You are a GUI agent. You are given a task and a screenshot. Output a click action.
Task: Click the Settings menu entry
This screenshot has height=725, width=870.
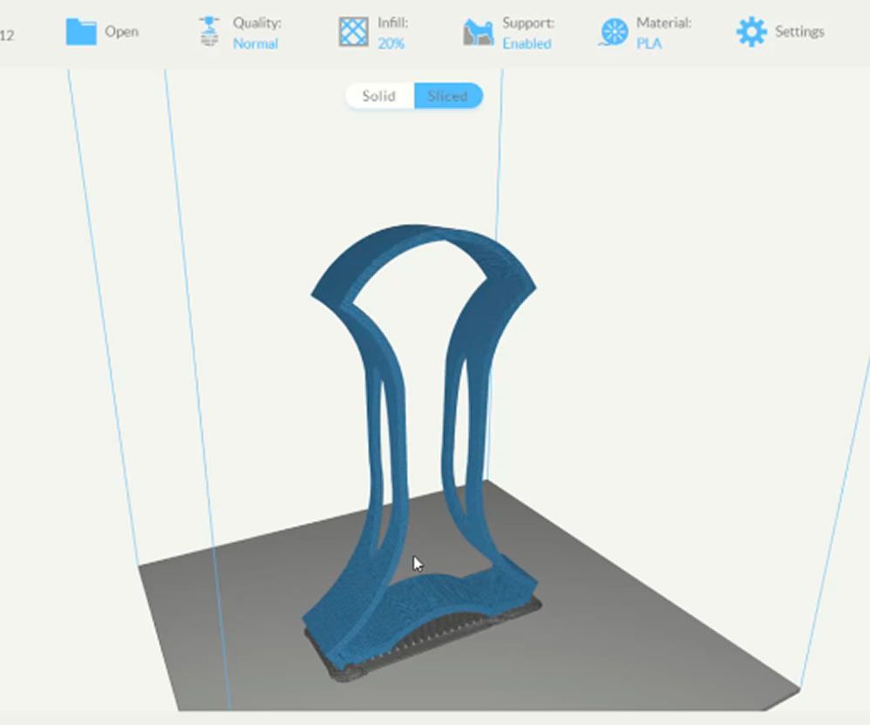(x=799, y=30)
